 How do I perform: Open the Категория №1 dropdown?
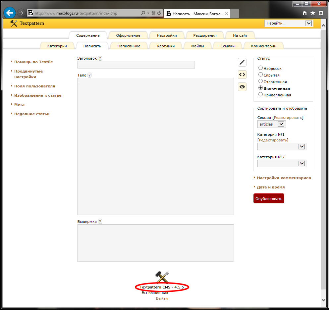pyautogui.click(x=282, y=147)
